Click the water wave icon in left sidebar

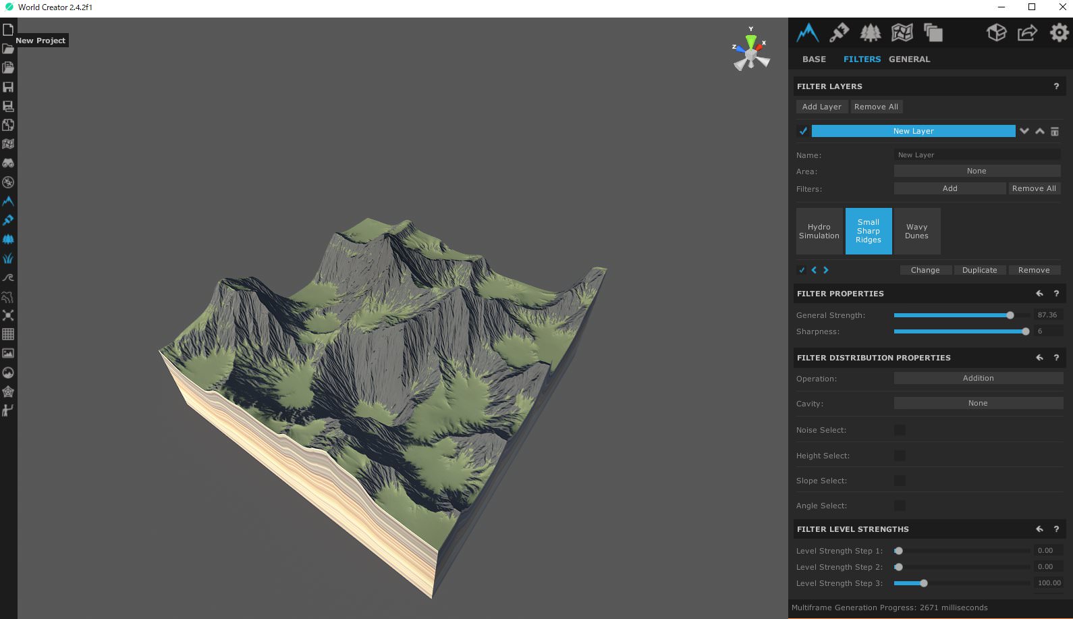[x=8, y=277]
